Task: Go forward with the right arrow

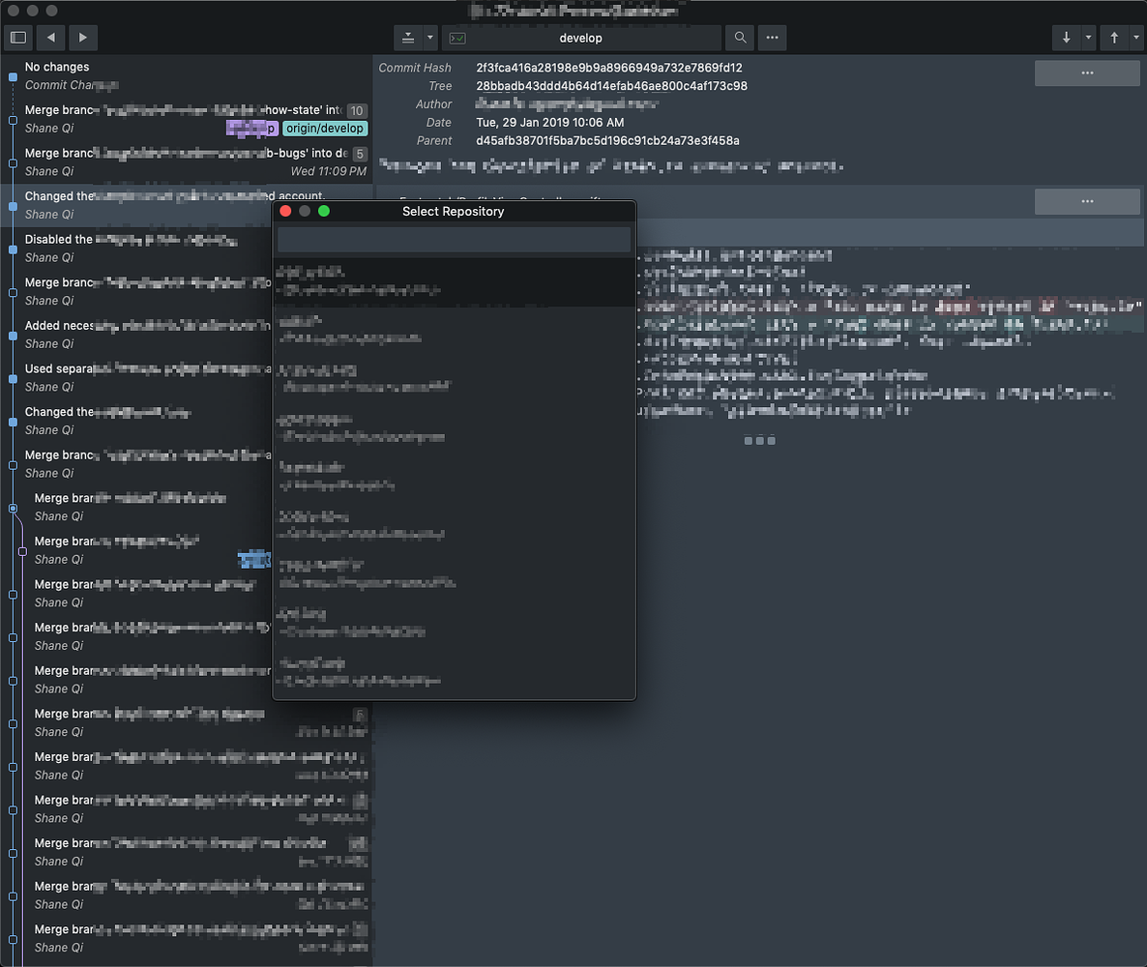Action: [x=82, y=38]
